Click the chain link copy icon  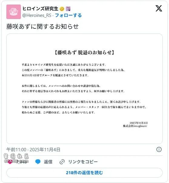pos(62,162)
